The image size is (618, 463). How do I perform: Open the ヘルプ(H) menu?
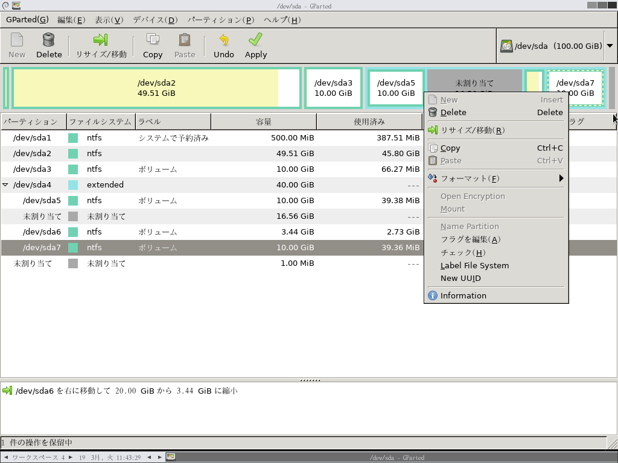point(282,20)
